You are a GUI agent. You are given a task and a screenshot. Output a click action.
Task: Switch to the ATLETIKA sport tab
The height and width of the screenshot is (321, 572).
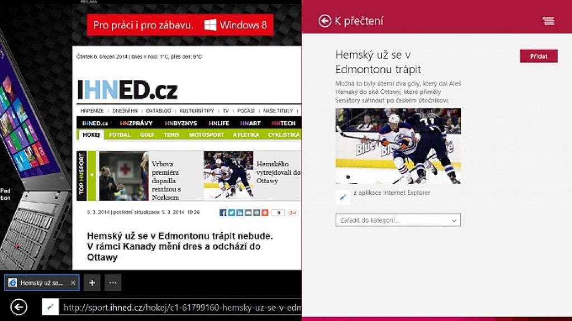pos(246,135)
